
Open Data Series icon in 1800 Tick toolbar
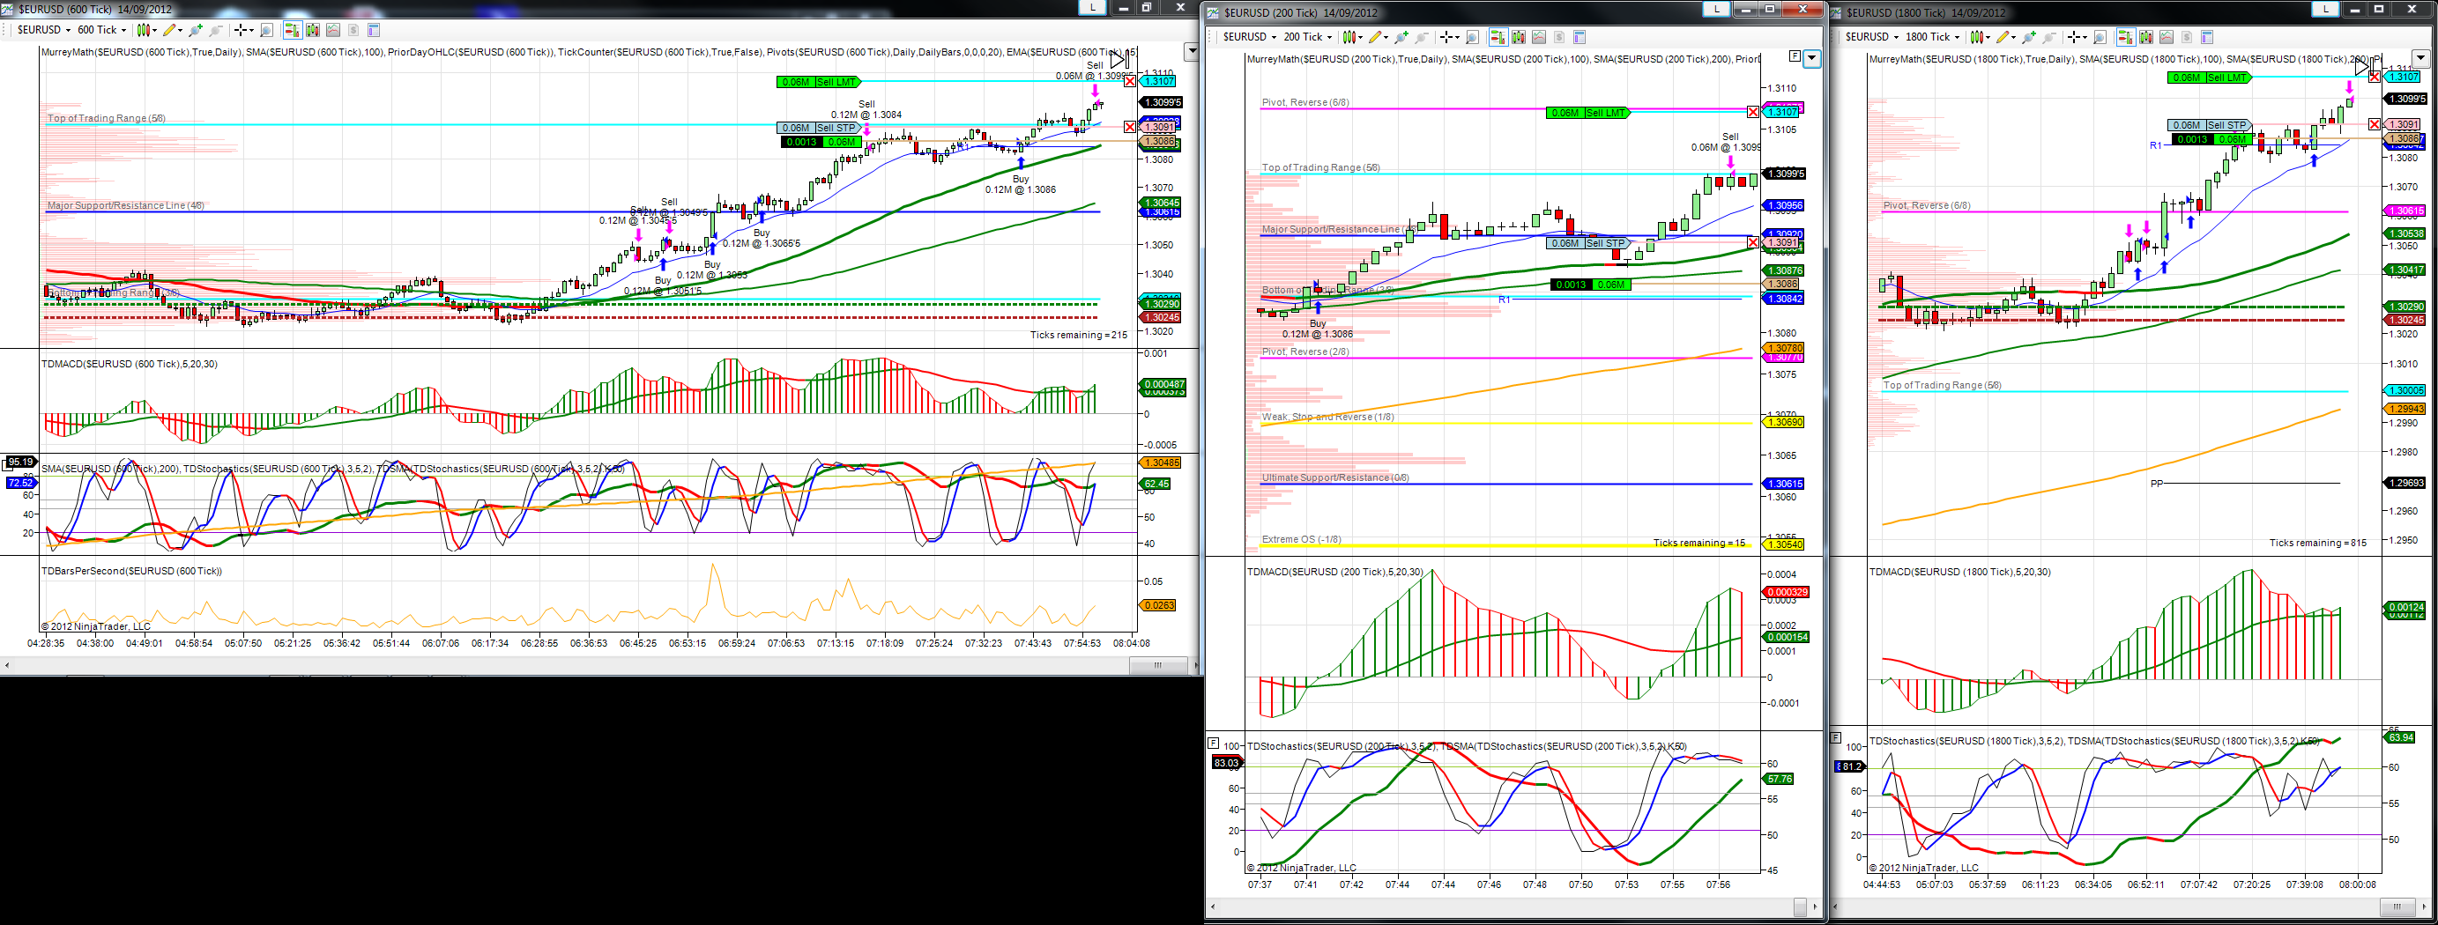pyautogui.click(x=2145, y=37)
